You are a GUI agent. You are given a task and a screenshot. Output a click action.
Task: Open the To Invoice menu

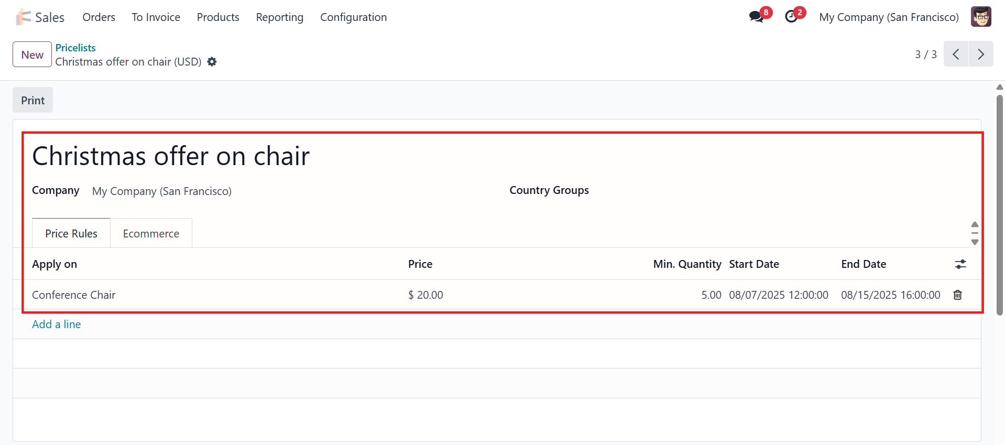pyautogui.click(x=156, y=17)
